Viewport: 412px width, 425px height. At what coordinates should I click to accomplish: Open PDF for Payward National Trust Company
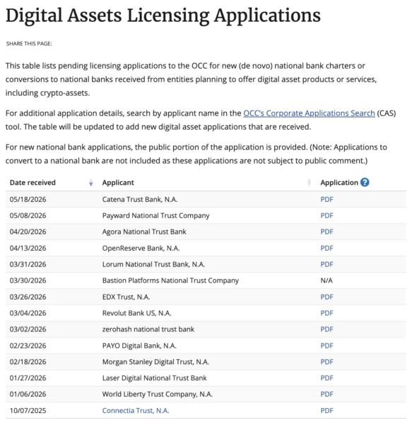[326, 216]
